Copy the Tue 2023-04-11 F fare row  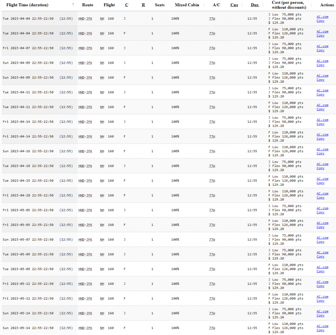[320, 109]
